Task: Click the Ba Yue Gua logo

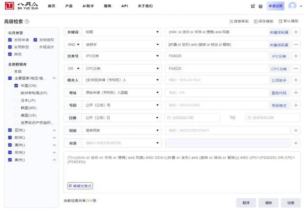Action: pyautogui.click(x=21, y=6)
